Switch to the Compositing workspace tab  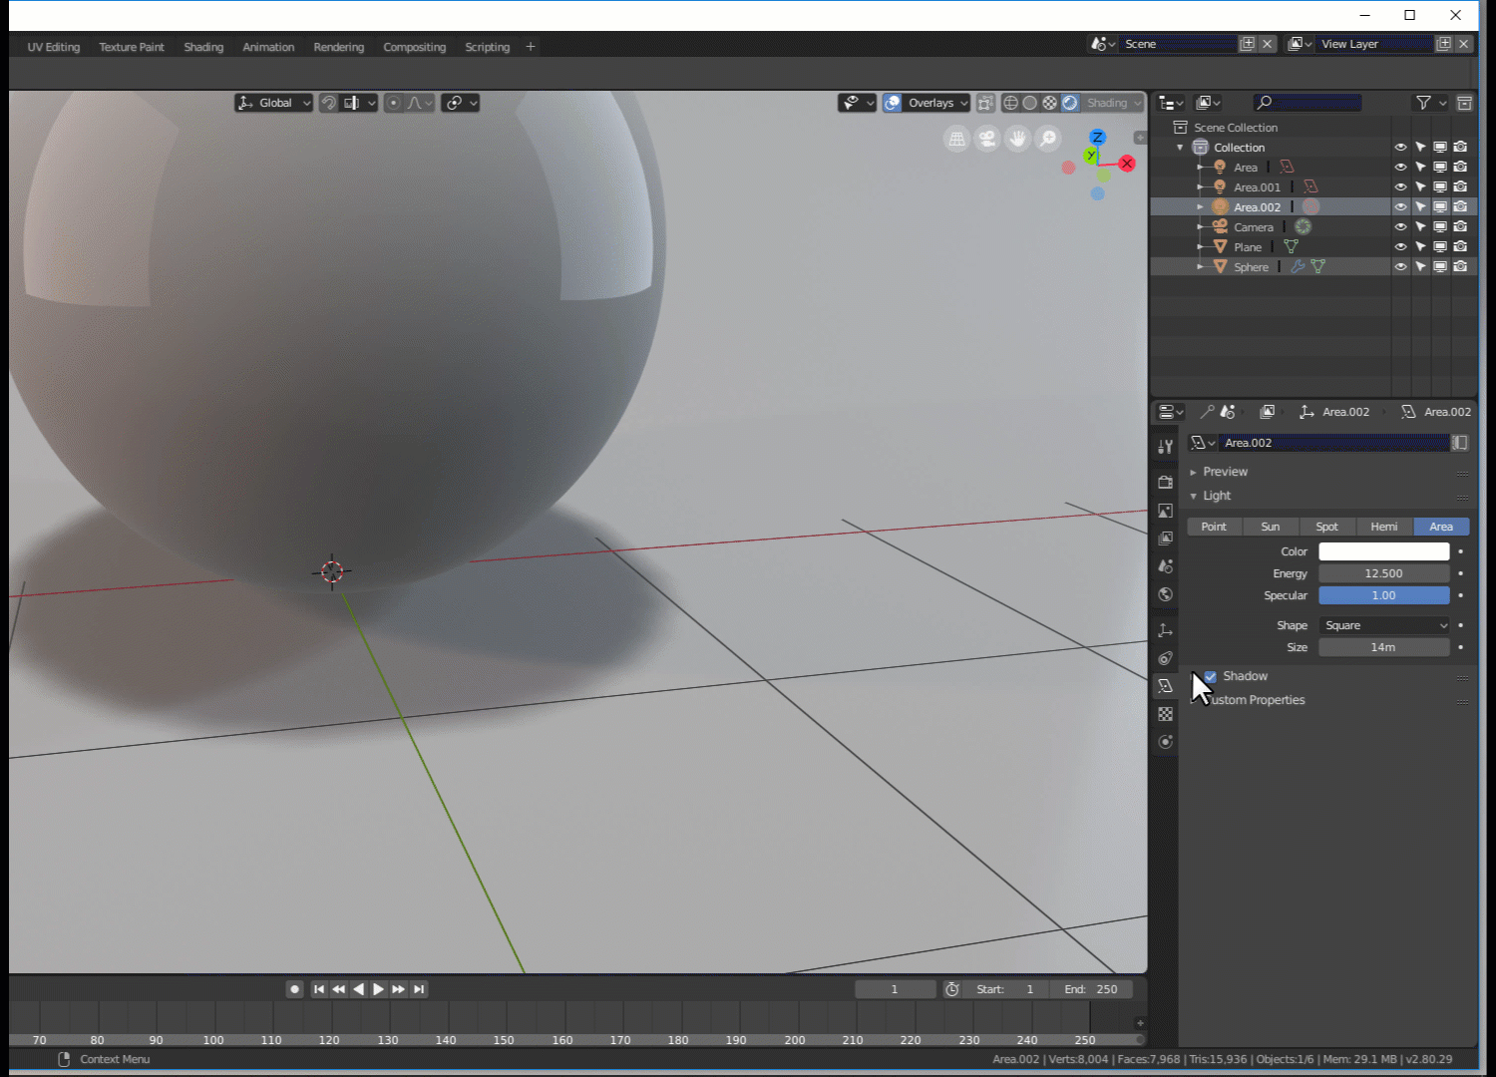tap(415, 47)
